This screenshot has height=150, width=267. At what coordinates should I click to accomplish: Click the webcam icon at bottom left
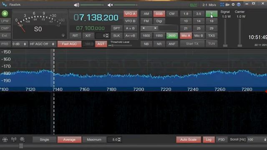click(x=5, y=140)
